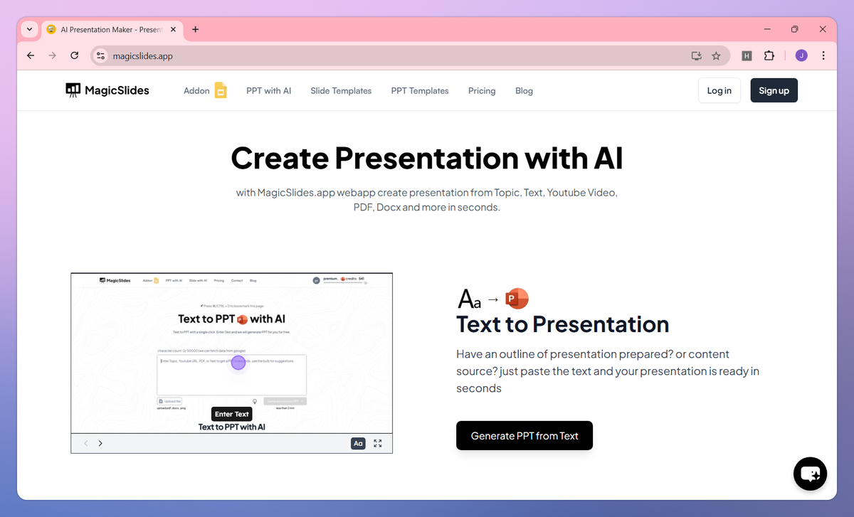
Task: Click the Sign up button
Action: 774,90
